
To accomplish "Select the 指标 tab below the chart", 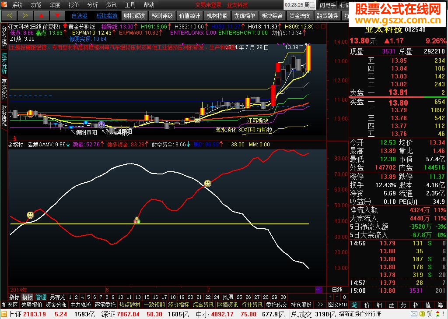I will (14, 297).
